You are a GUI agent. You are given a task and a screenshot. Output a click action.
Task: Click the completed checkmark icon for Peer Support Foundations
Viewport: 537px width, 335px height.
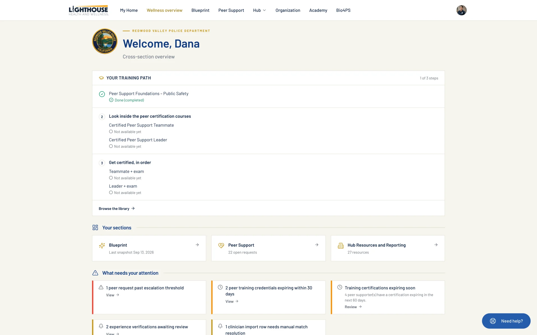[x=102, y=94]
